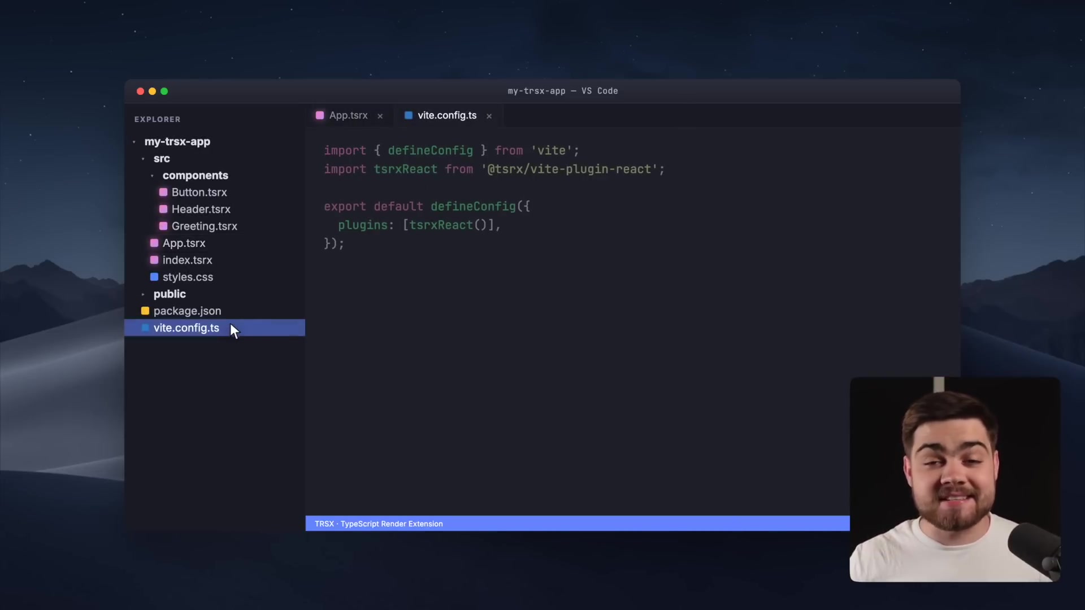Click the '@tsrx/vite-plugin-react' import string
1085x610 pixels.
[569, 169]
